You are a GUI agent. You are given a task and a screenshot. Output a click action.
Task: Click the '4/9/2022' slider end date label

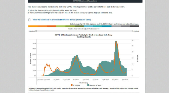(136, 31)
